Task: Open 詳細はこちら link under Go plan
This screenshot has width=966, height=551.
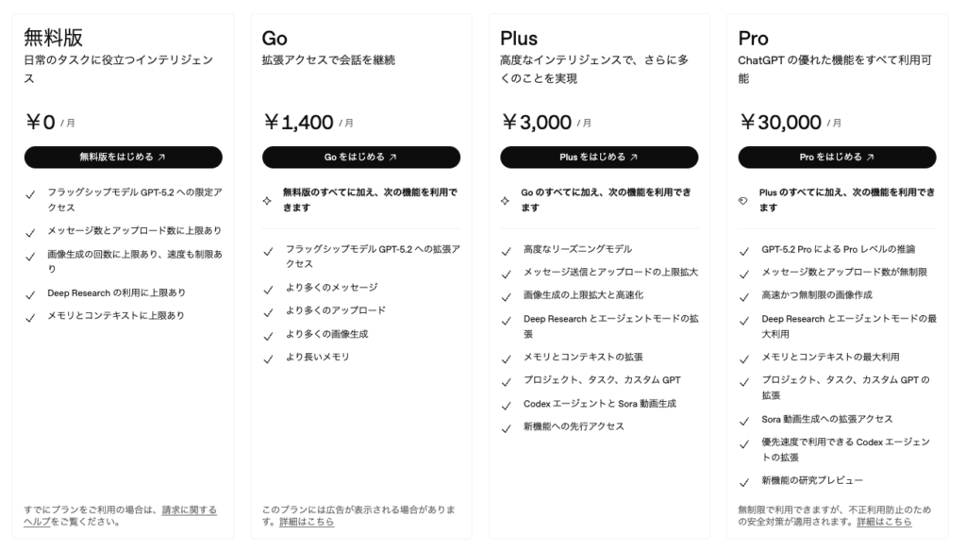Action: coord(306,522)
